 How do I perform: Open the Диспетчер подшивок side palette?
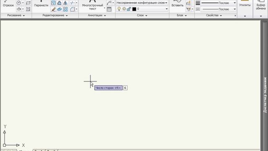click(x=265, y=95)
